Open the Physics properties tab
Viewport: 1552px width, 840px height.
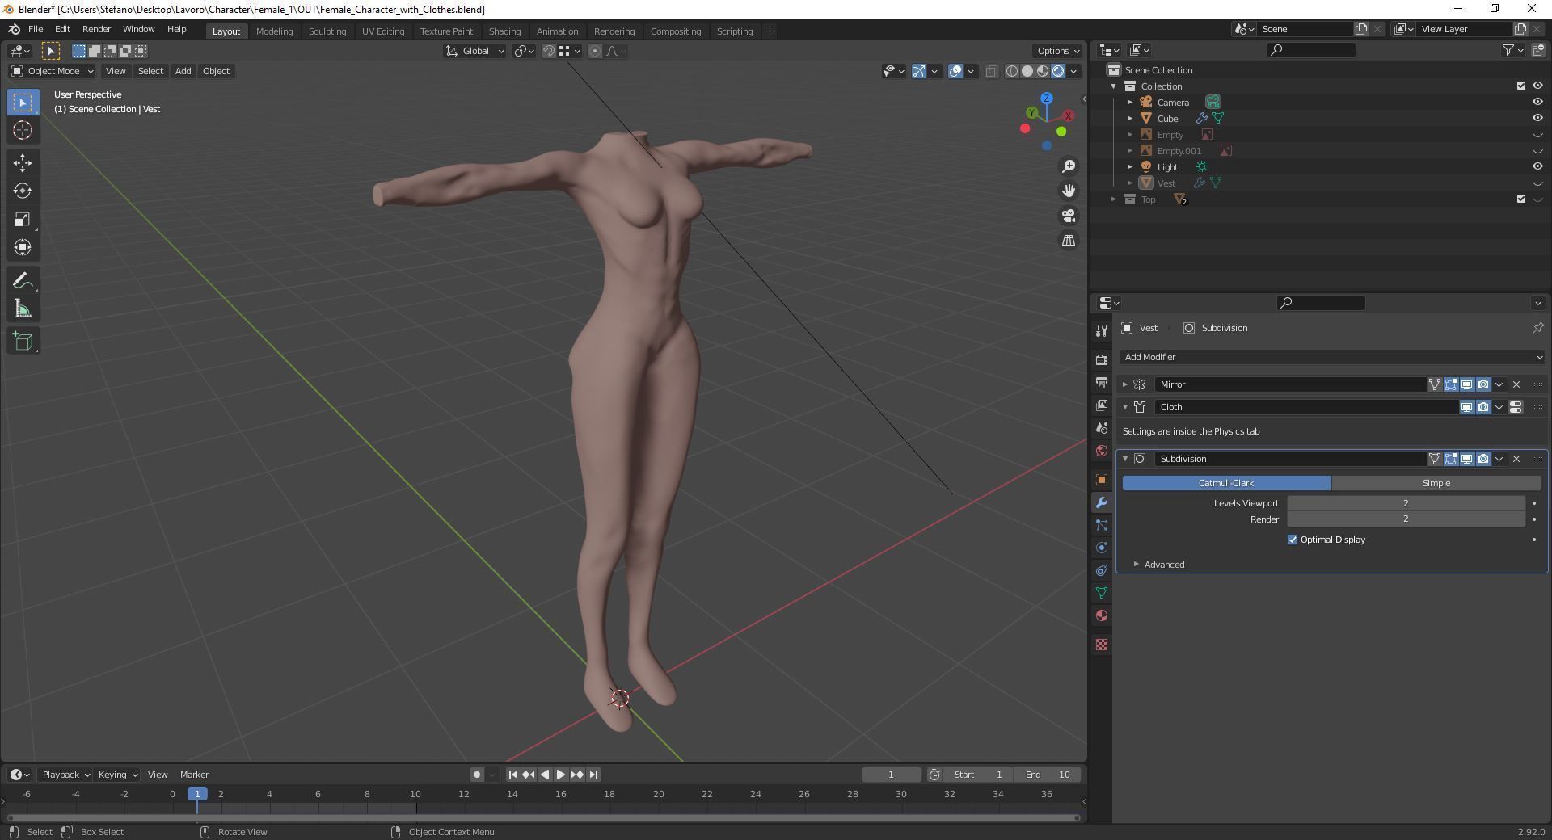tap(1102, 548)
